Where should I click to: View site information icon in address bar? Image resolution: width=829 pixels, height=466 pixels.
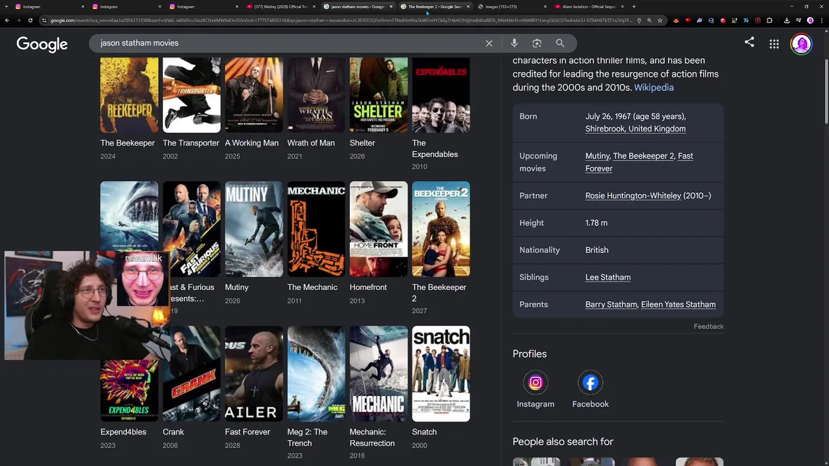tap(45, 20)
